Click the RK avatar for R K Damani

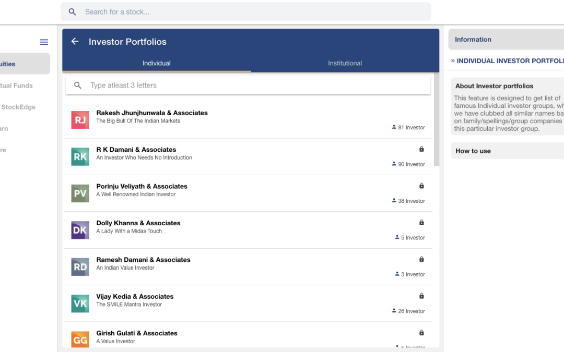80,156
